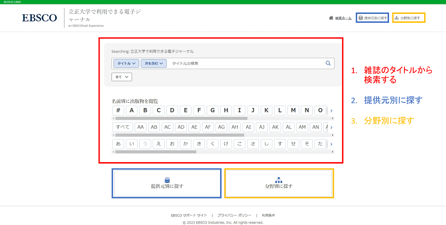Select the AL prefix button
Image resolution: width=446 pixels, height=225 pixels.
click(289, 127)
